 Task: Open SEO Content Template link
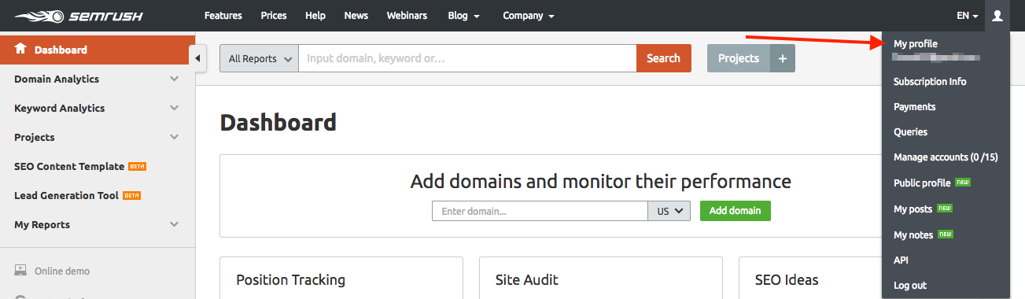point(69,166)
